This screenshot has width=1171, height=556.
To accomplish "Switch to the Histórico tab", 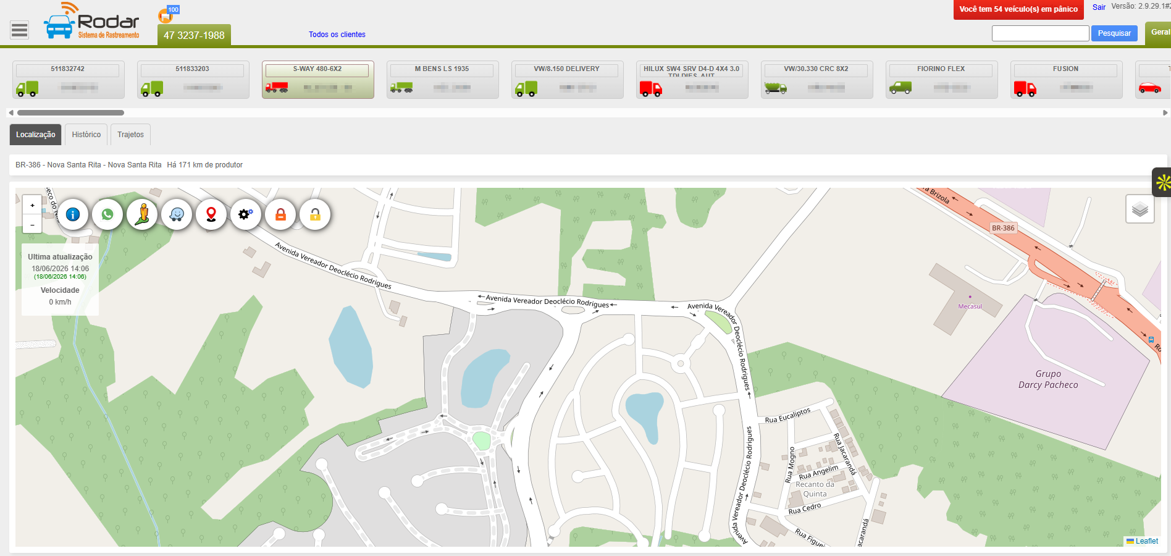I will tap(86, 135).
